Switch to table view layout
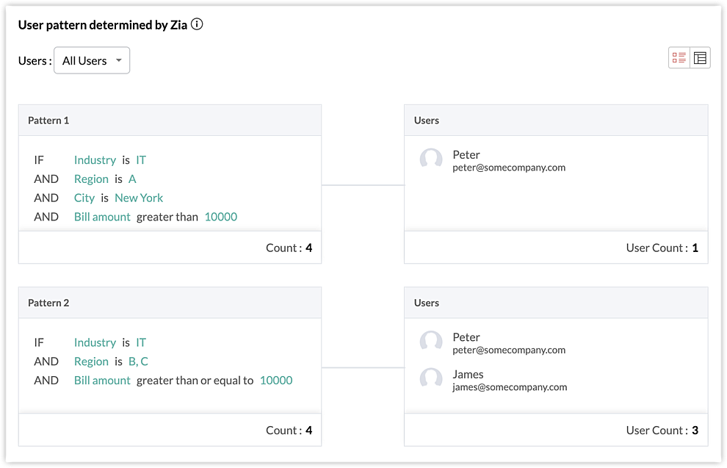Viewport: 727px width, 468px height. (701, 58)
